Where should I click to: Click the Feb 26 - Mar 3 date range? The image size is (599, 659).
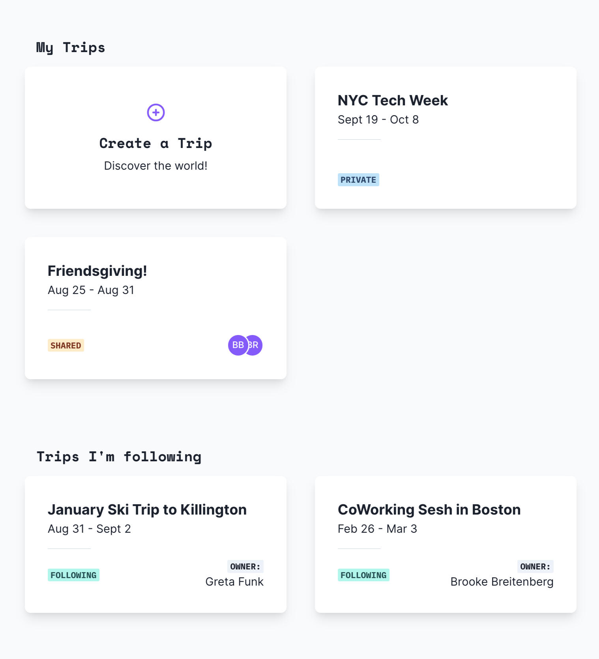point(377,529)
